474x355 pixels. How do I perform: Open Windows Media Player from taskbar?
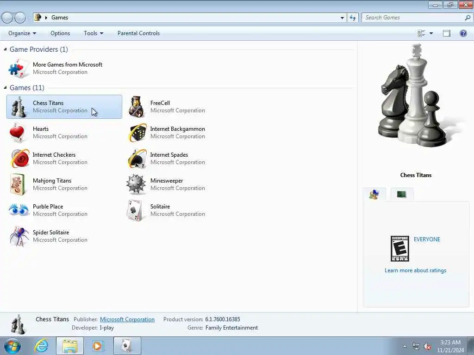click(x=97, y=346)
